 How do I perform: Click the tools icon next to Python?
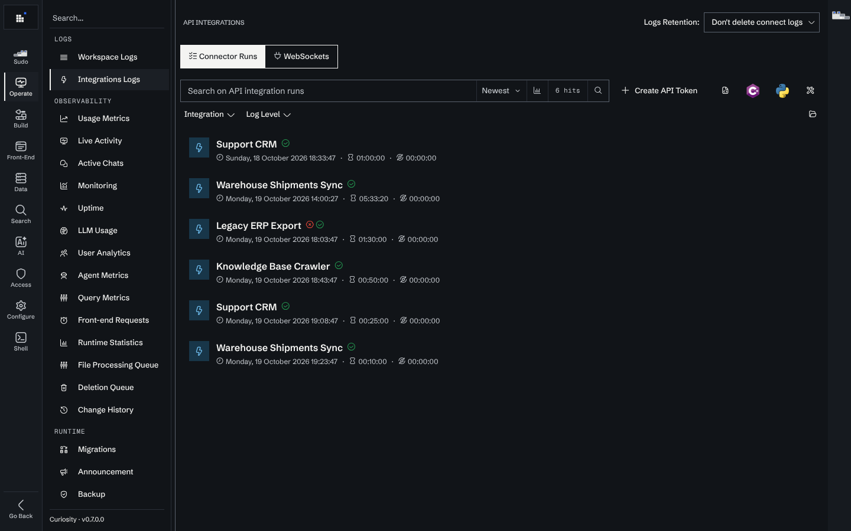[810, 91]
